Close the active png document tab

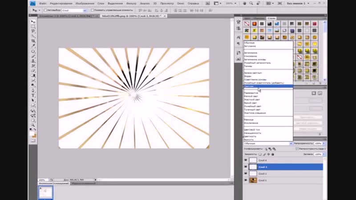pyautogui.click(x=165, y=16)
